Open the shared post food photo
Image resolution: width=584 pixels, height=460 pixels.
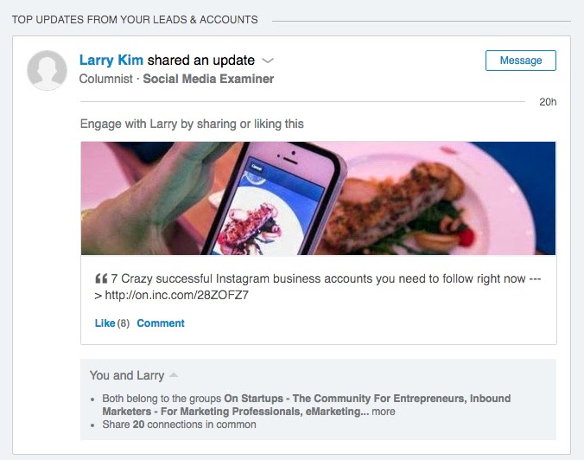click(318, 198)
